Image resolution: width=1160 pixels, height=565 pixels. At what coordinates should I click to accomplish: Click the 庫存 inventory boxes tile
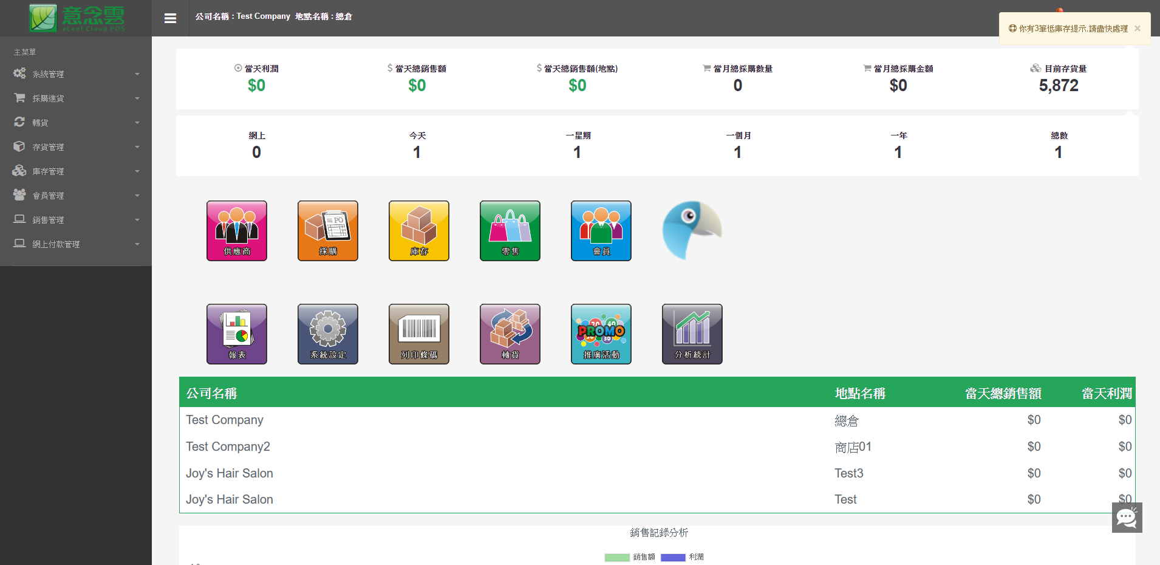(419, 231)
